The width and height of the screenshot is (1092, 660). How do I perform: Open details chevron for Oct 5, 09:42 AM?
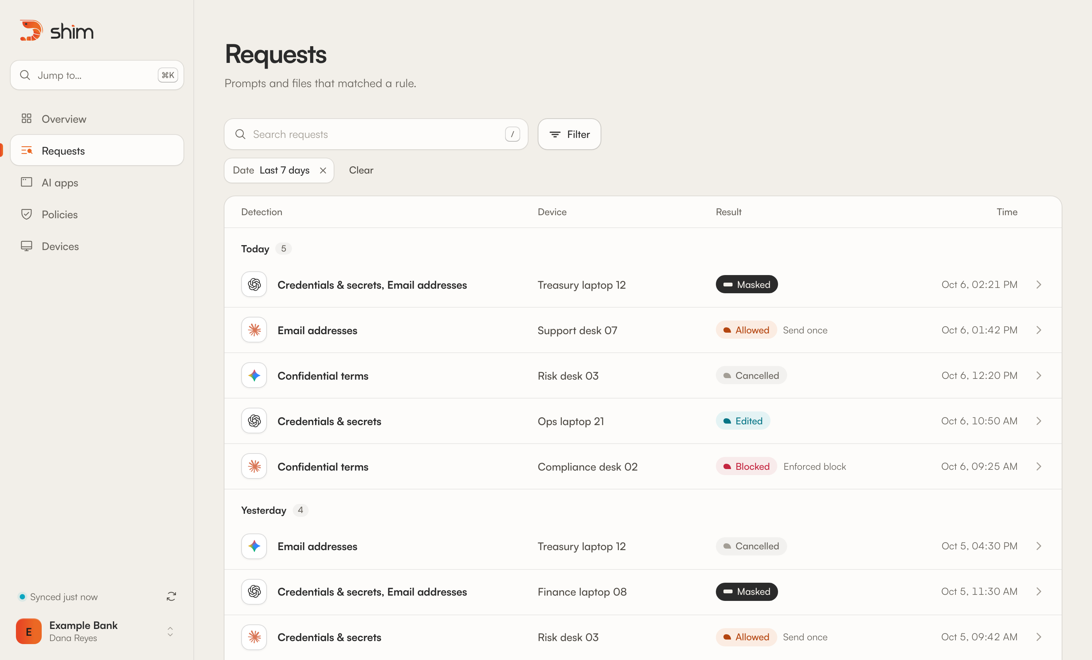click(1039, 637)
